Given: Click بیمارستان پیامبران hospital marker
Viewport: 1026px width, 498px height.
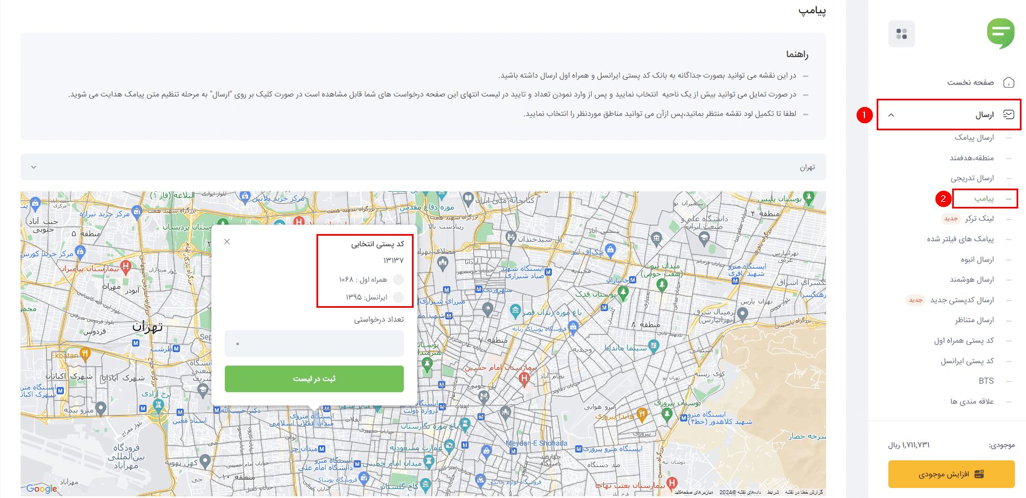Looking at the screenshot, I should pos(126,266).
